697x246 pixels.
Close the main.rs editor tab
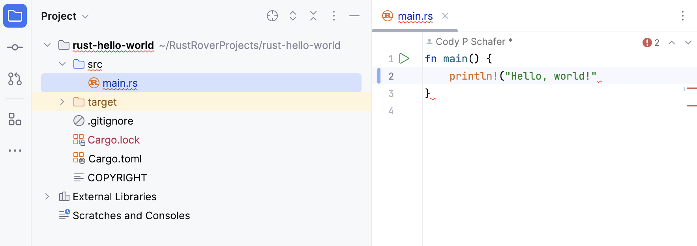click(x=445, y=16)
